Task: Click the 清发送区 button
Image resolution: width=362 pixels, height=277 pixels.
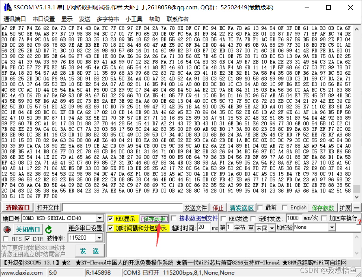Action: [x=242, y=208]
